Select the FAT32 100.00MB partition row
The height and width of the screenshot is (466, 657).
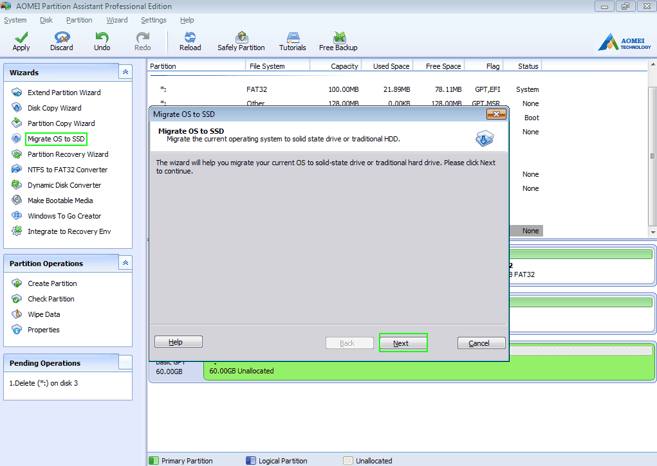pos(346,89)
